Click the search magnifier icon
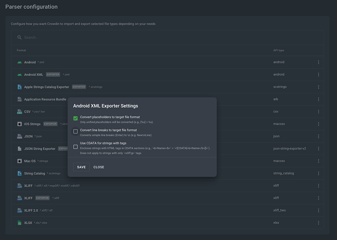Image resolution: width=337 pixels, height=240 pixels. click(20, 38)
